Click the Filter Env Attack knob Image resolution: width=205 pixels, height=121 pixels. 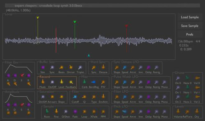coord(8,76)
